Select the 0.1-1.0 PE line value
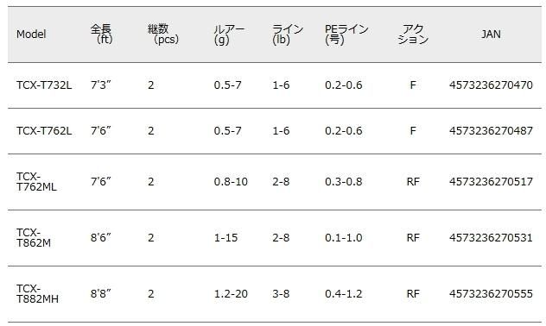Viewport: 546px width, 326px height. click(x=344, y=237)
